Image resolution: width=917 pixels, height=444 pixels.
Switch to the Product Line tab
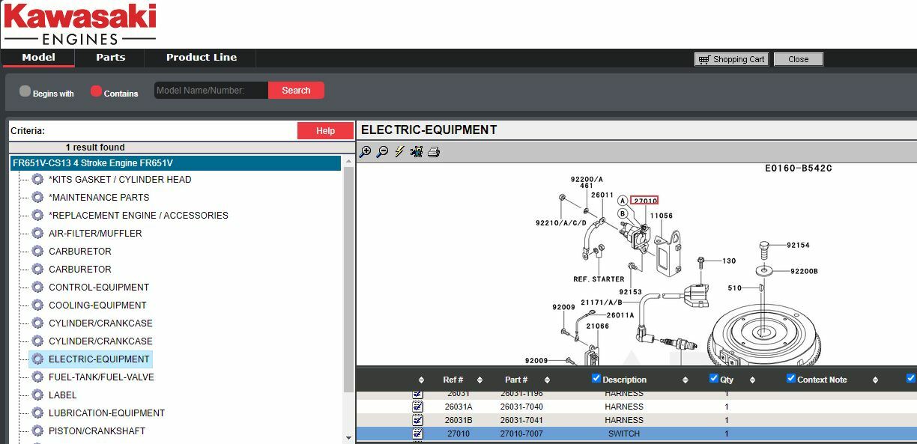(202, 58)
